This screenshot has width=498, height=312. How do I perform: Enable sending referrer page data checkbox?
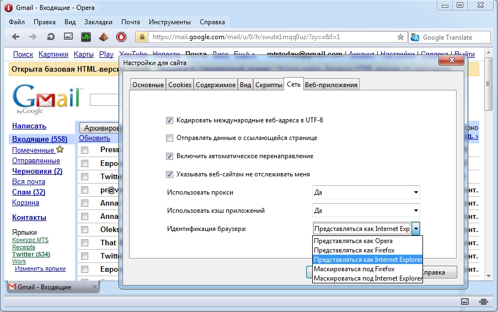(x=169, y=138)
